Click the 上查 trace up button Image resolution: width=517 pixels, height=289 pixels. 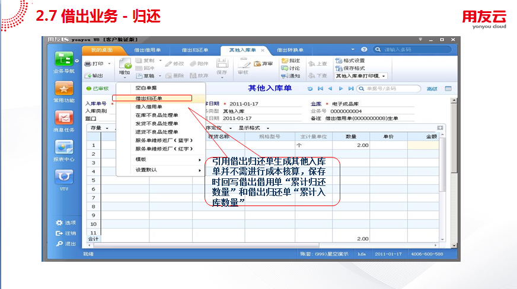(318, 63)
